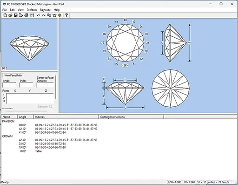
Task: Open the Help menu
Action: coord(57,10)
